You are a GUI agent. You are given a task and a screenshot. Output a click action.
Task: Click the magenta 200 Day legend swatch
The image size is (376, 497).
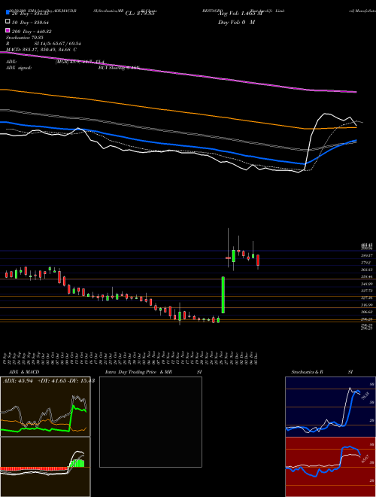[8, 30]
